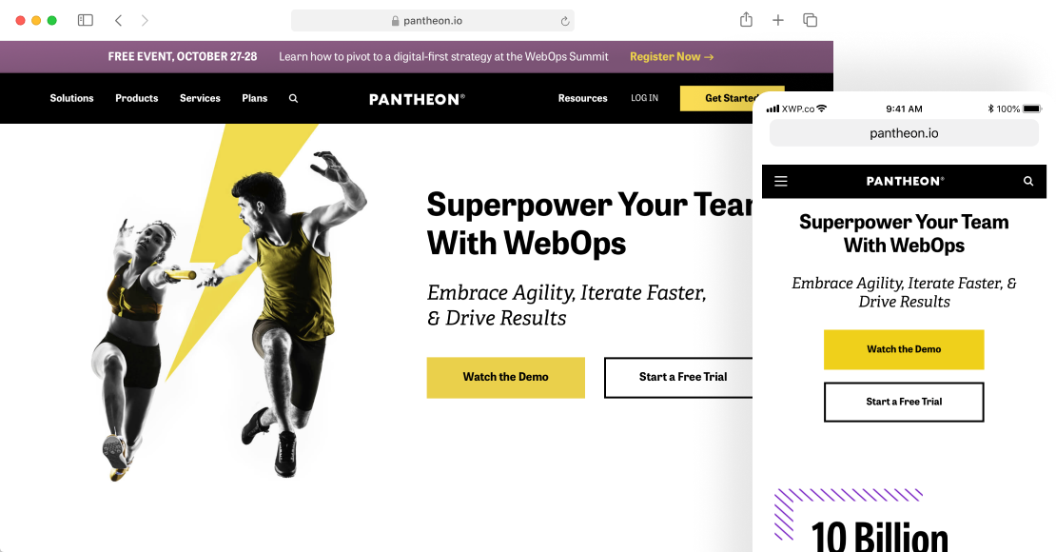Open the Services menu item
1056x552 pixels.
pyautogui.click(x=200, y=98)
